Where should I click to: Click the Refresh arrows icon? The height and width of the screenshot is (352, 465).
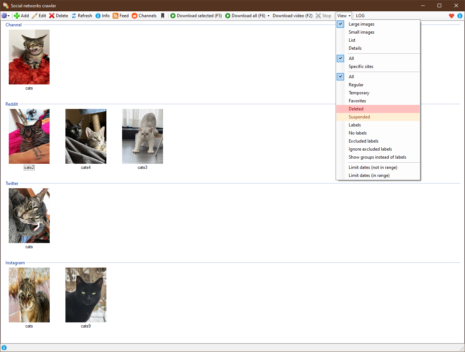click(74, 16)
